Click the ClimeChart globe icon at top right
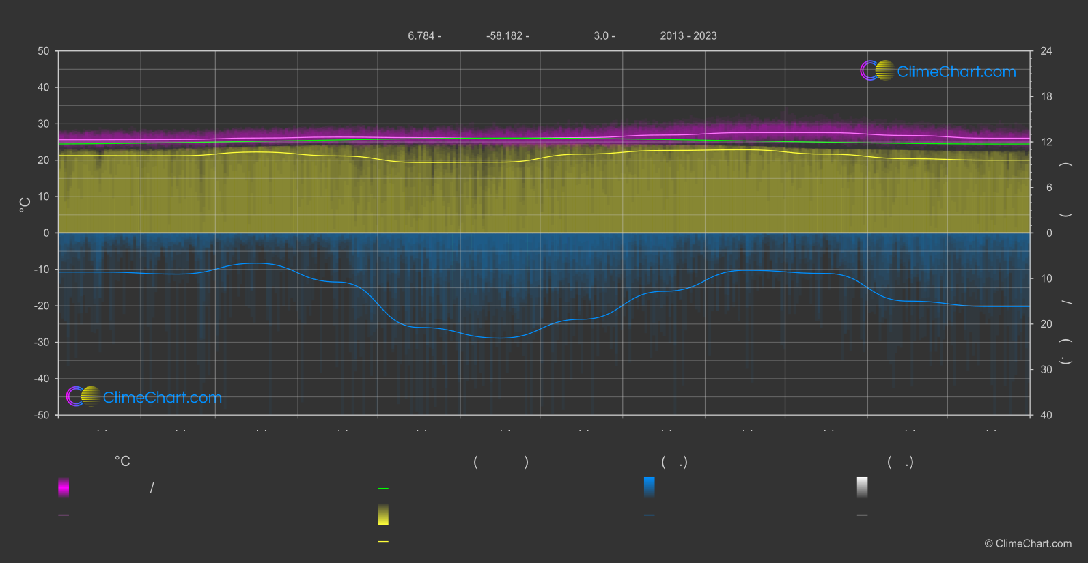This screenshot has width=1088, height=563. click(x=878, y=70)
